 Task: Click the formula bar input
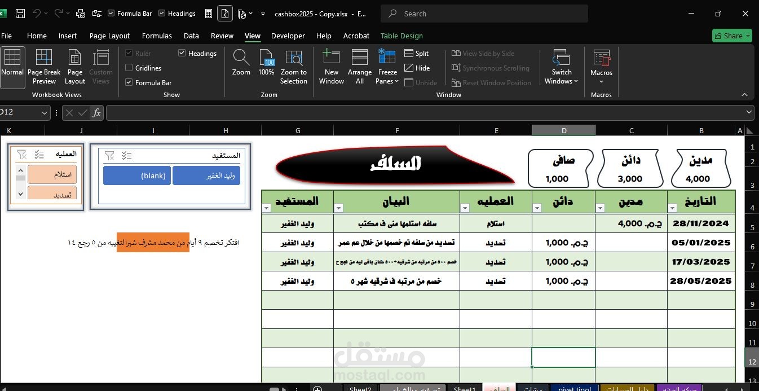[426, 113]
